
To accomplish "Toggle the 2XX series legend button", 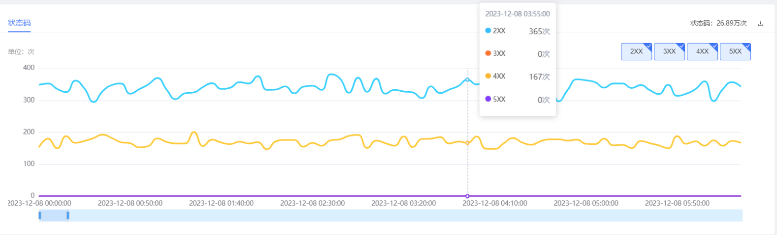I will coord(637,52).
